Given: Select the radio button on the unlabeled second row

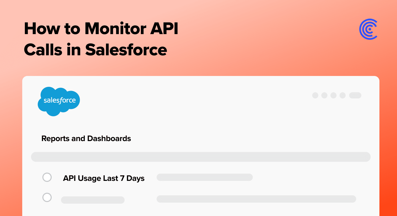Looking at the screenshot, I should point(47,198).
